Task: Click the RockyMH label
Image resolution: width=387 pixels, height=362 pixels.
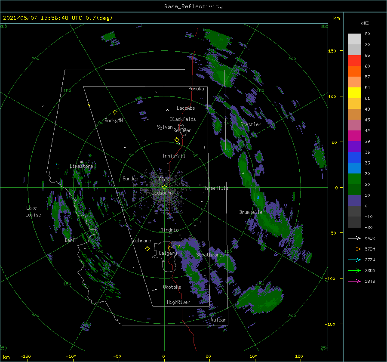Action: (114, 121)
